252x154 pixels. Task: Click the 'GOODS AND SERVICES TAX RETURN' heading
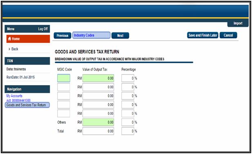(87, 52)
